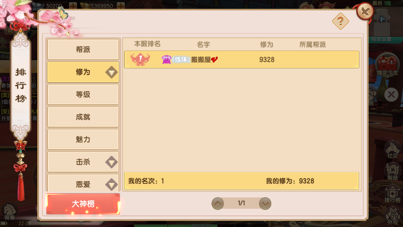Click the 大神榜 red button
This screenshot has height=227, width=403.
pyautogui.click(x=83, y=204)
